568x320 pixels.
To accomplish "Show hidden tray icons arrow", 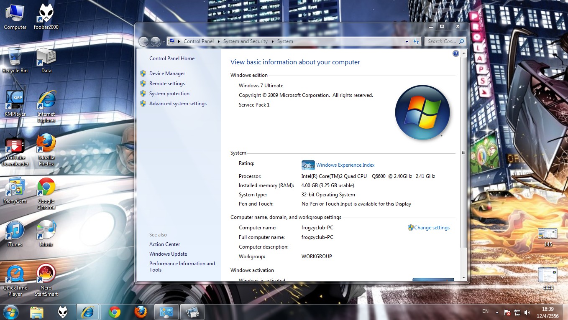I will click(497, 312).
